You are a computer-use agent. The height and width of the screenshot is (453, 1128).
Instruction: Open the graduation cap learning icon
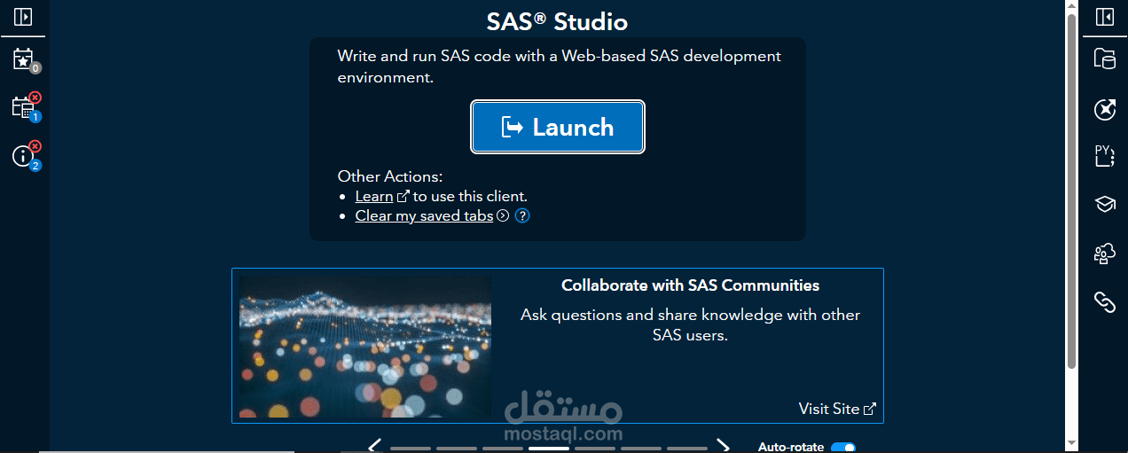(x=1104, y=205)
